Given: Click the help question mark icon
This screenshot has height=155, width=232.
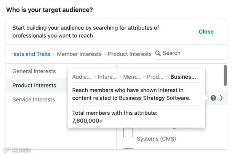Looking at the screenshot, I should click(213, 98).
